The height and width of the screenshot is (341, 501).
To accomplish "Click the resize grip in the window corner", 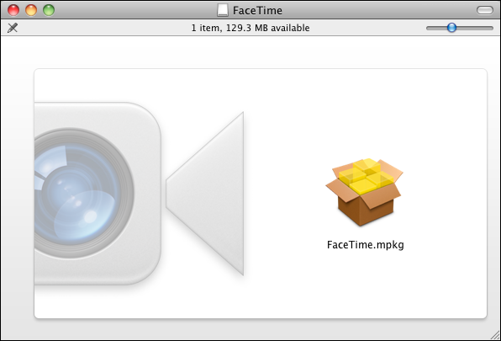I will [x=495, y=335].
